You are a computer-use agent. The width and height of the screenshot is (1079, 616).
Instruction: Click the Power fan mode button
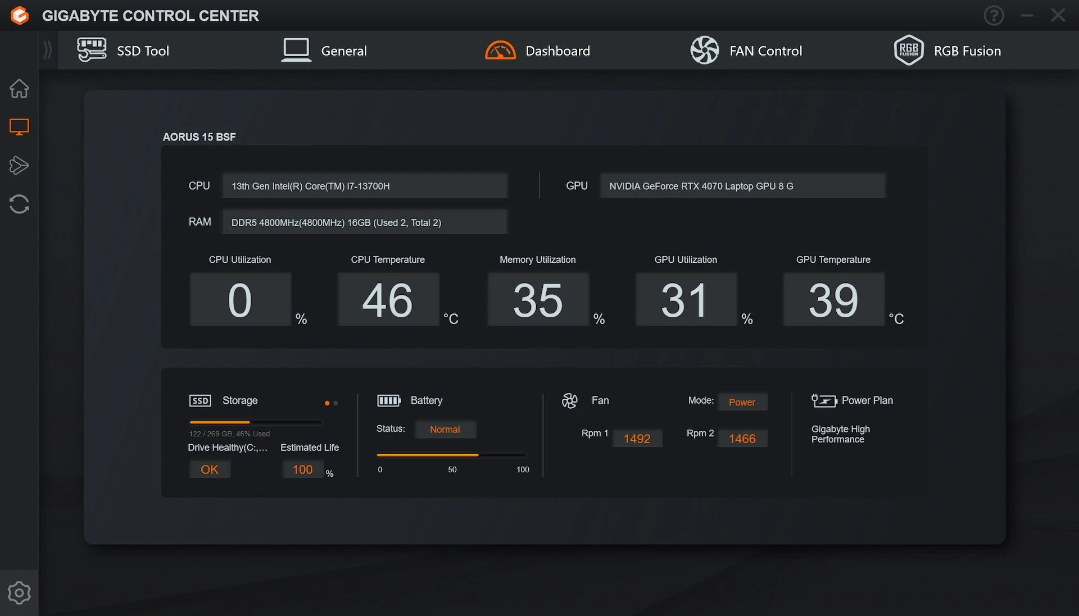tap(742, 401)
